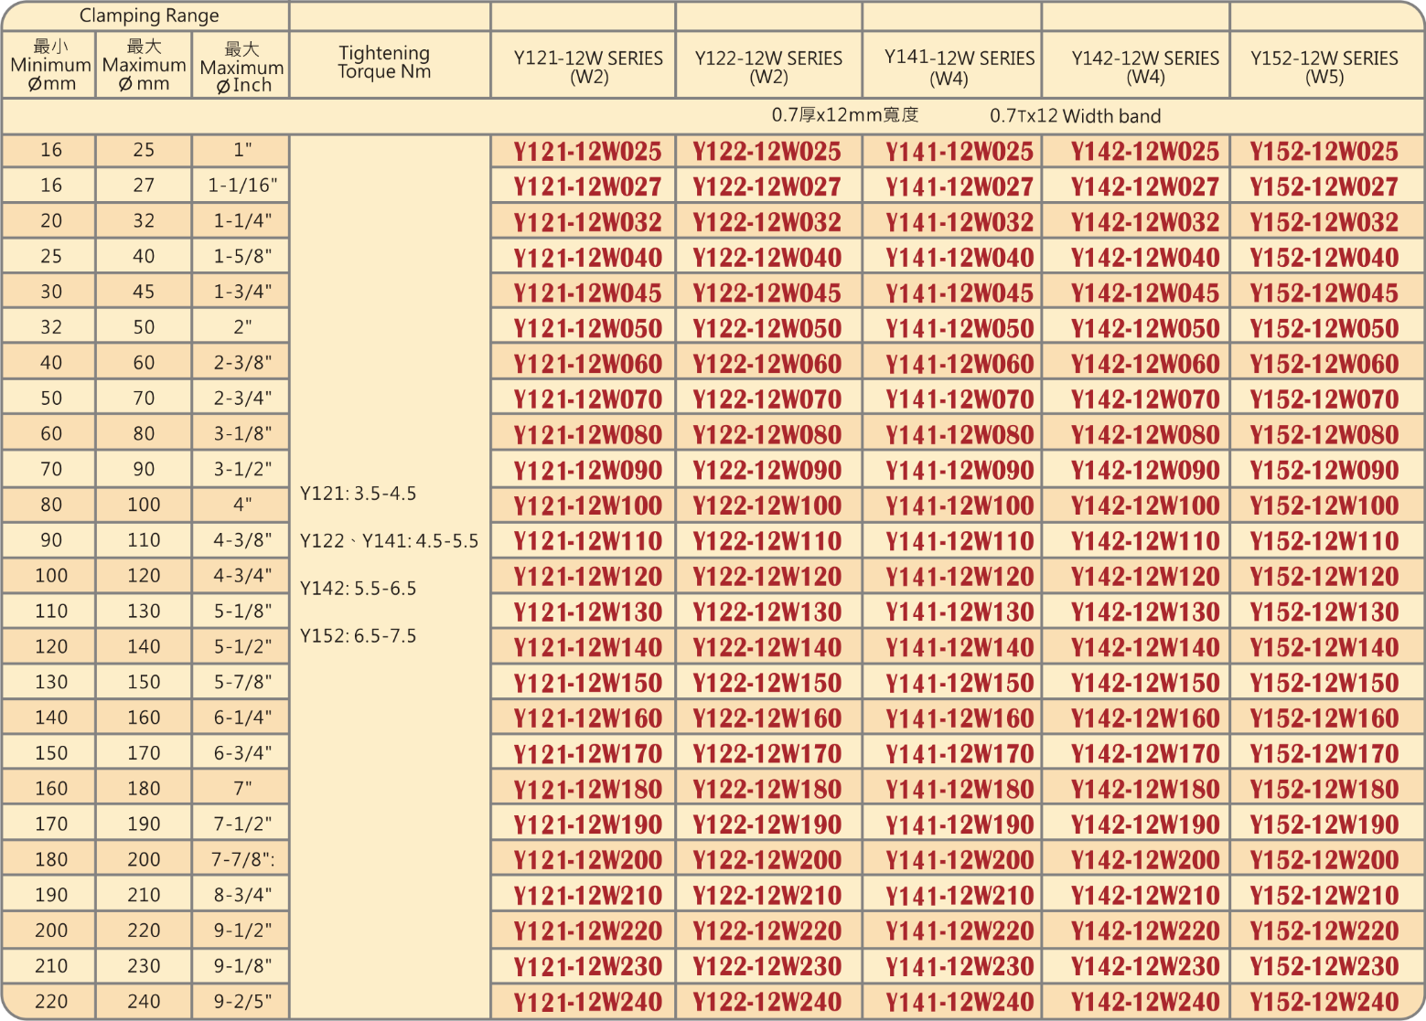
Task: Click torque value Y142: 5.5-6.5
Action: point(359,589)
